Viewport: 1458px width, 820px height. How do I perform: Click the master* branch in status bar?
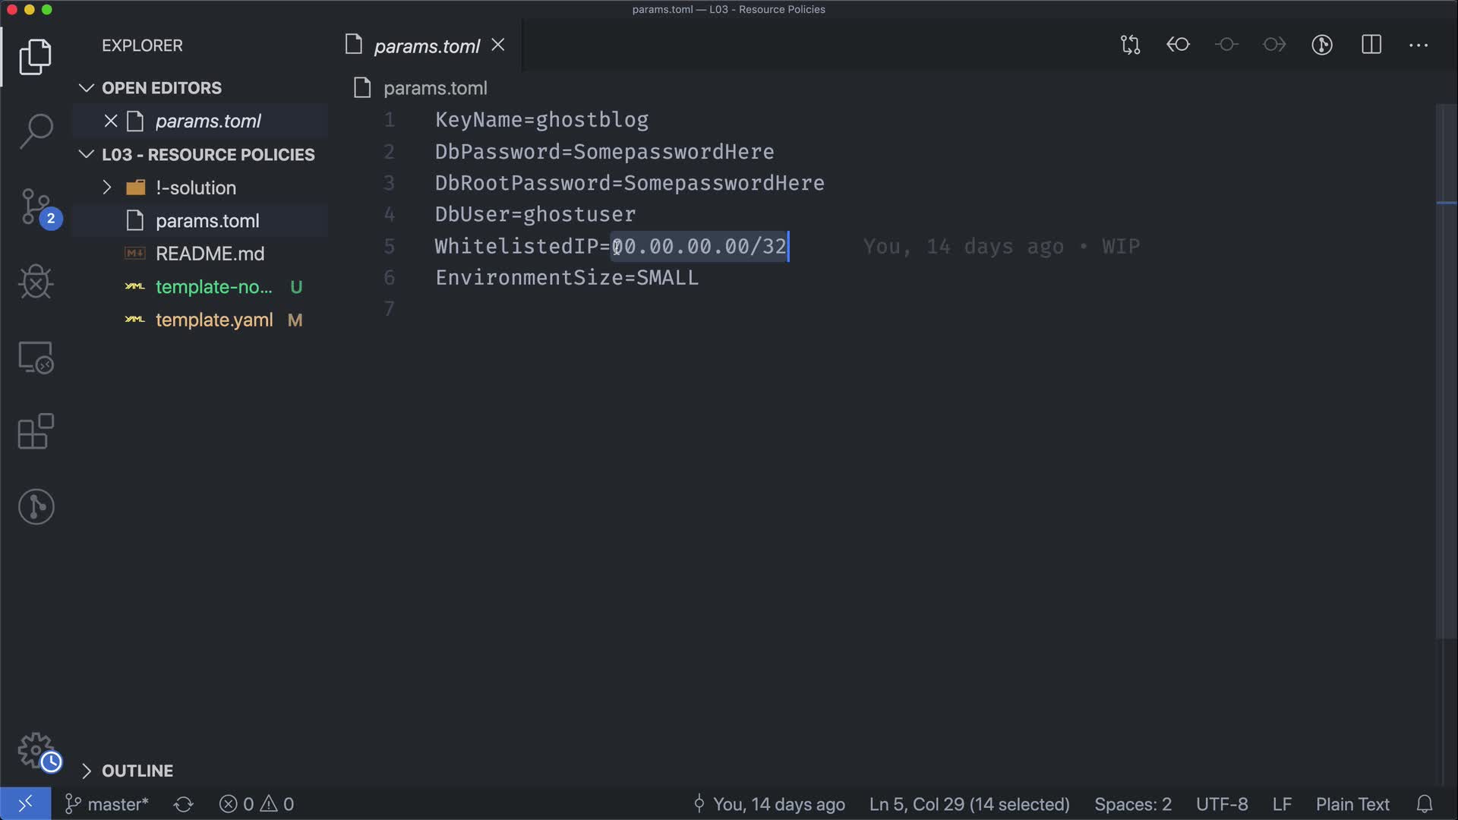[x=107, y=804]
